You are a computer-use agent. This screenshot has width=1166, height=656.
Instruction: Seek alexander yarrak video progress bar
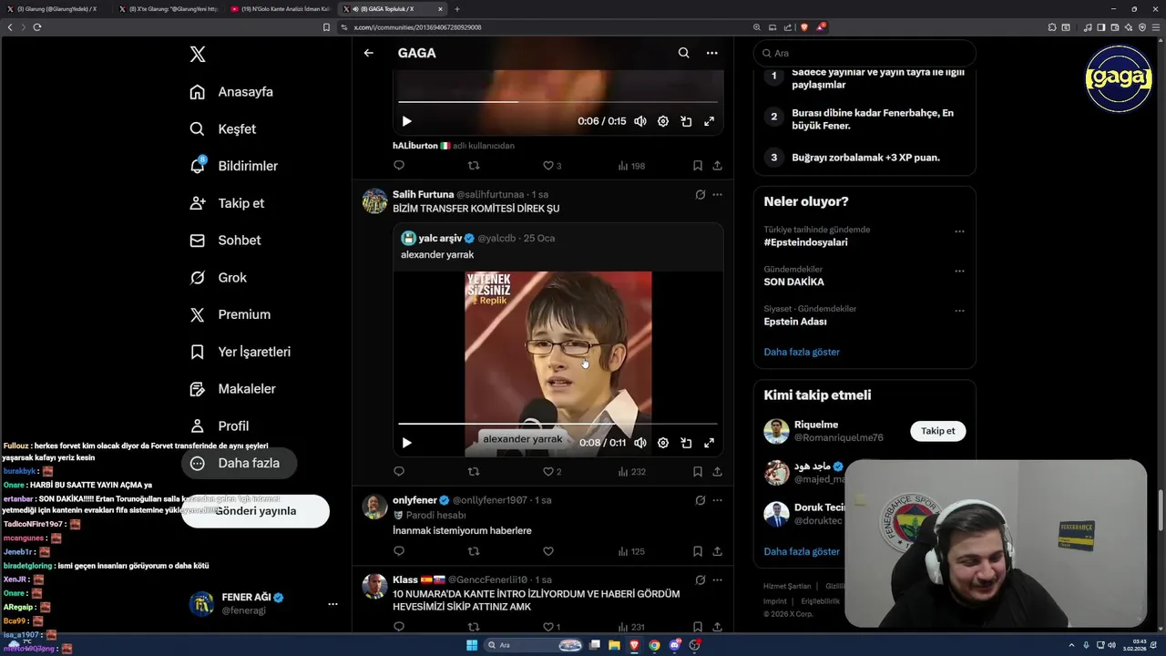pos(557,424)
